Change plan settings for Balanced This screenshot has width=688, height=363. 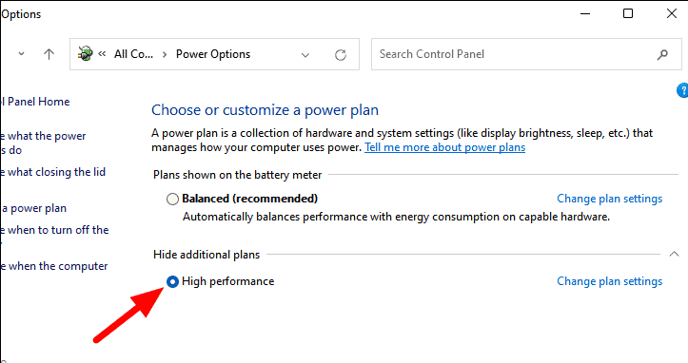(x=609, y=199)
